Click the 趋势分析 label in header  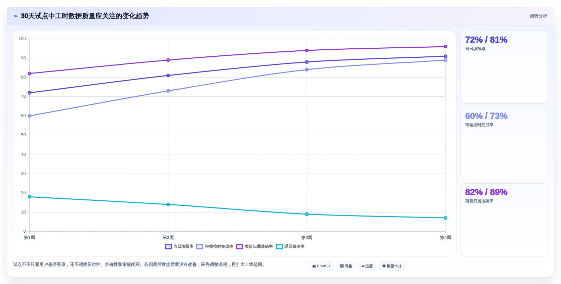click(x=538, y=16)
